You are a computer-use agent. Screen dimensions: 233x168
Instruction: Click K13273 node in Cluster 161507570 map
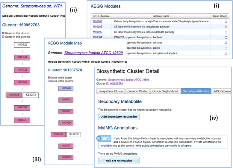tap(74, 134)
